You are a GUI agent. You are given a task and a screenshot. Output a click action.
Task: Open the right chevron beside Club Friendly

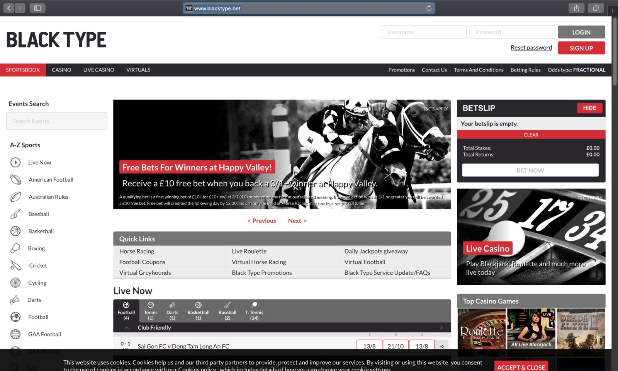441,327
